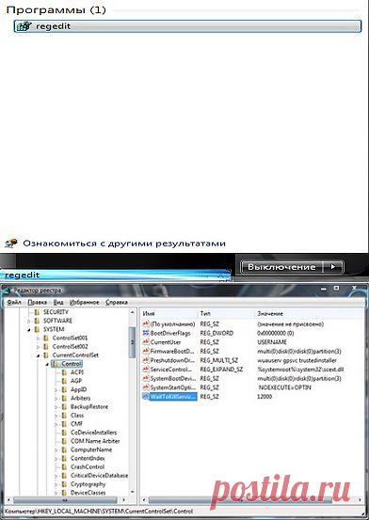Screen dimensions: 369x520
Task: Click the registry tree vertical scrollbar thumb
Action: (132, 342)
